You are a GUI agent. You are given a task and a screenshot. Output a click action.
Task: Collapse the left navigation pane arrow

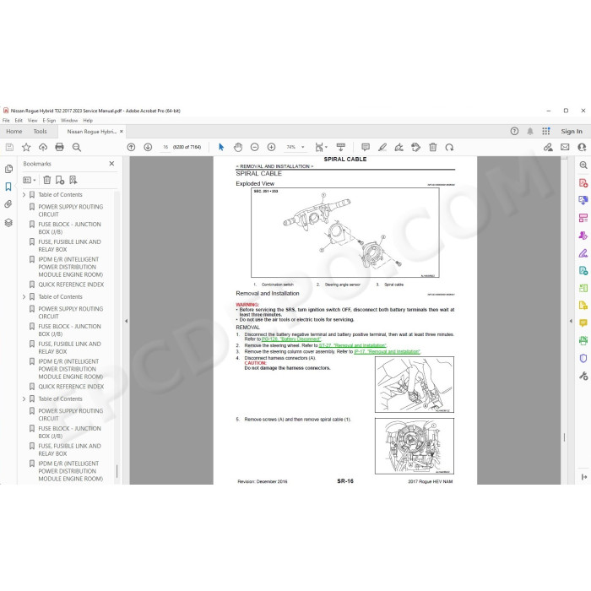[x=127, y=321]
